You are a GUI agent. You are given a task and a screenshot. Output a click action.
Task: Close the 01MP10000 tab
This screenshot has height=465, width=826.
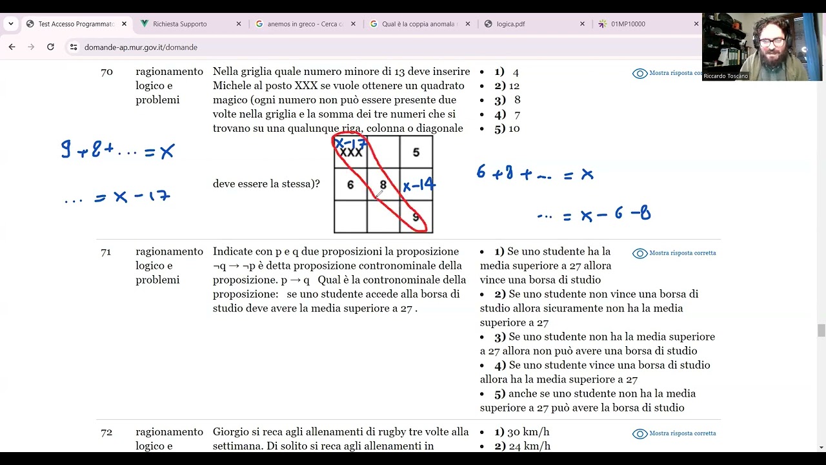(696, 24)
